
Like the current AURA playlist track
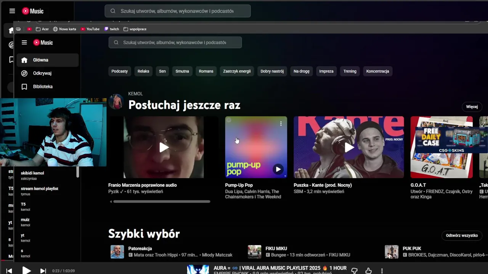(x=368, y=271)
